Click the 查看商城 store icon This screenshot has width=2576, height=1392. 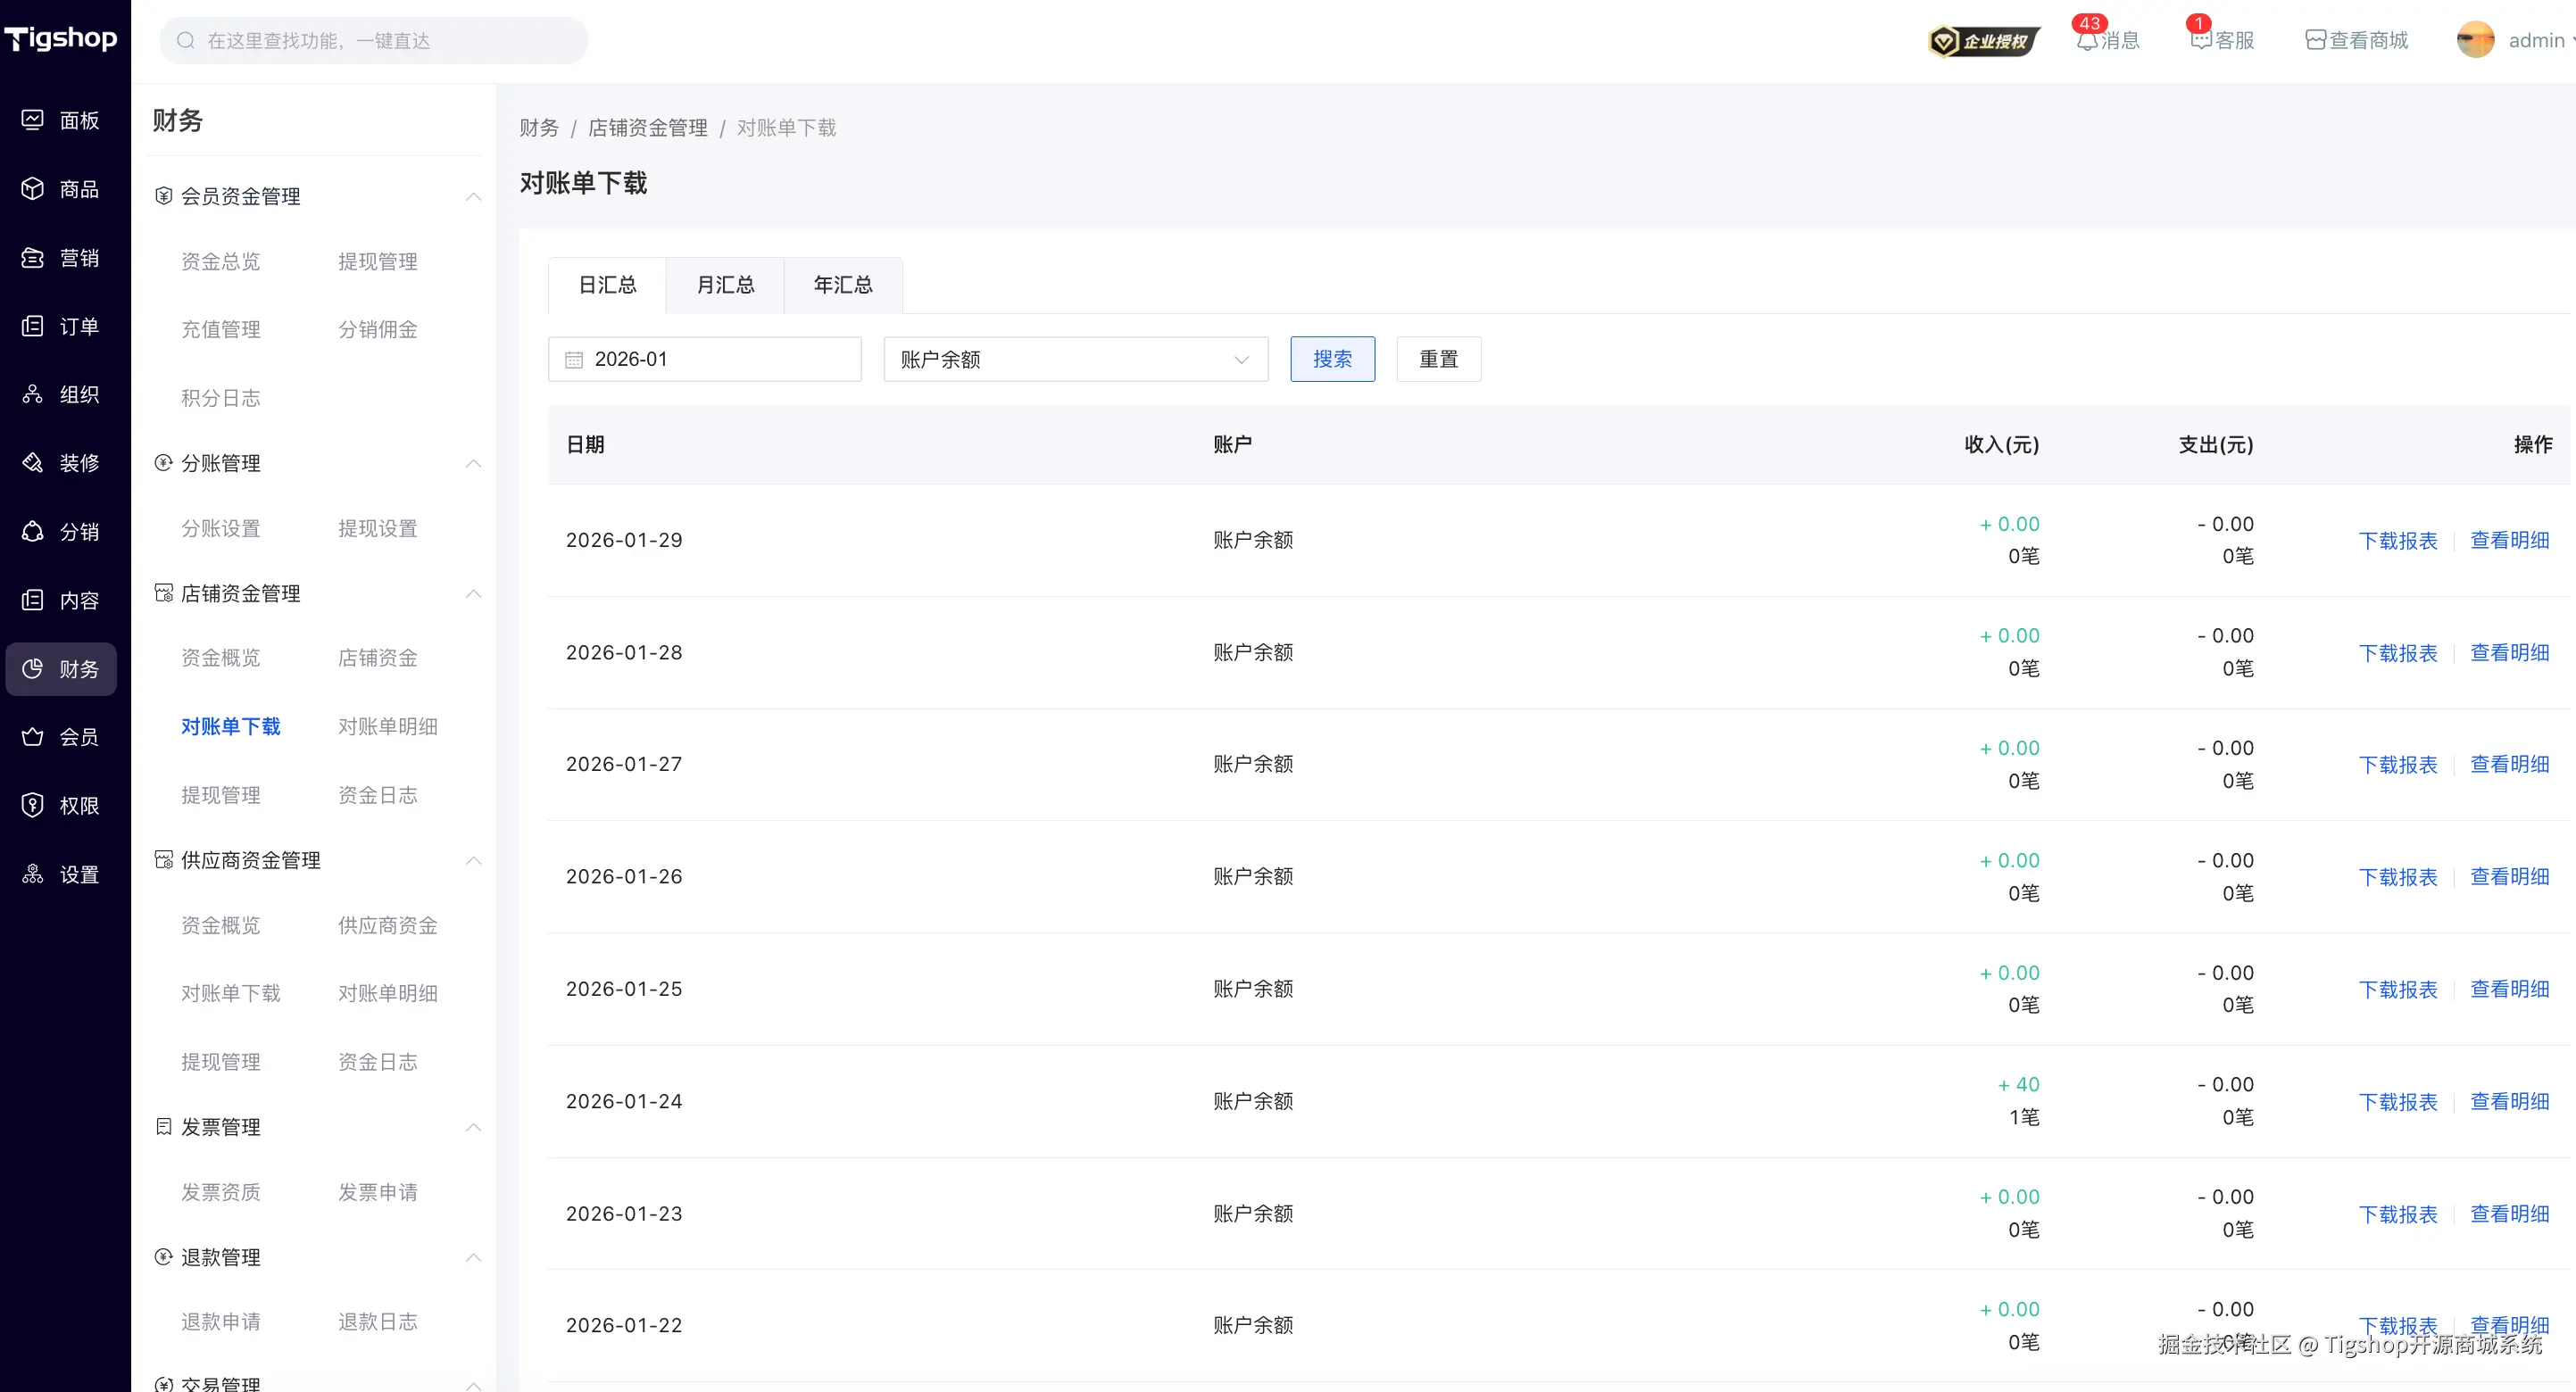pyautogui.click(x=2315, y=41)
